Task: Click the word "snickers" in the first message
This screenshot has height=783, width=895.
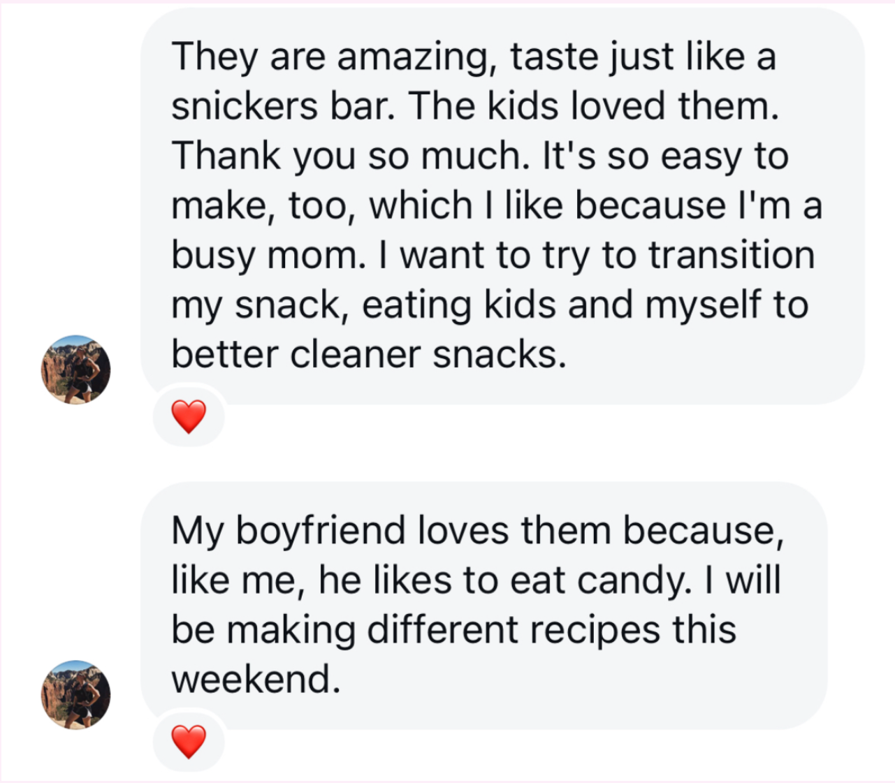Action: coord(245,106)
